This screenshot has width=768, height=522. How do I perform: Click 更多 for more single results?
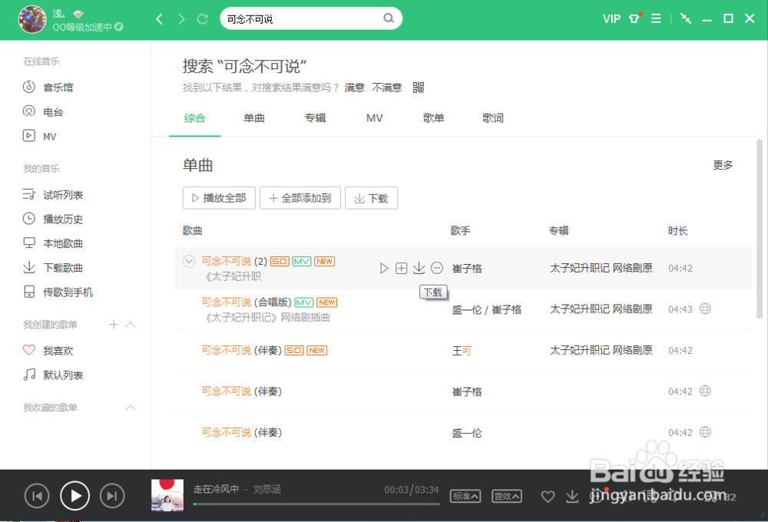coord(722,164)
